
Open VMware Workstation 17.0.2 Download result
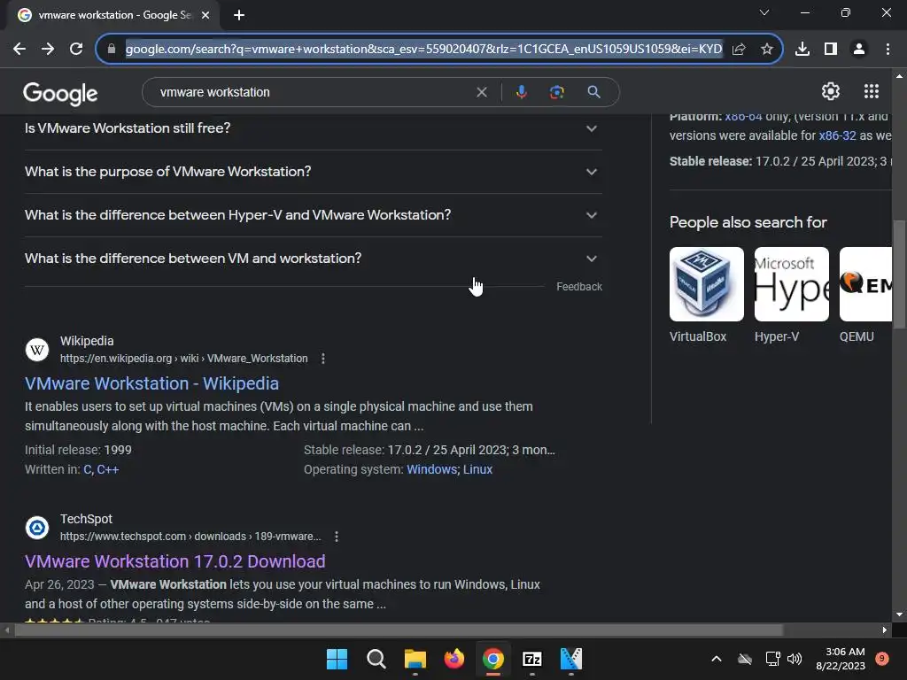tap(174, 561)
